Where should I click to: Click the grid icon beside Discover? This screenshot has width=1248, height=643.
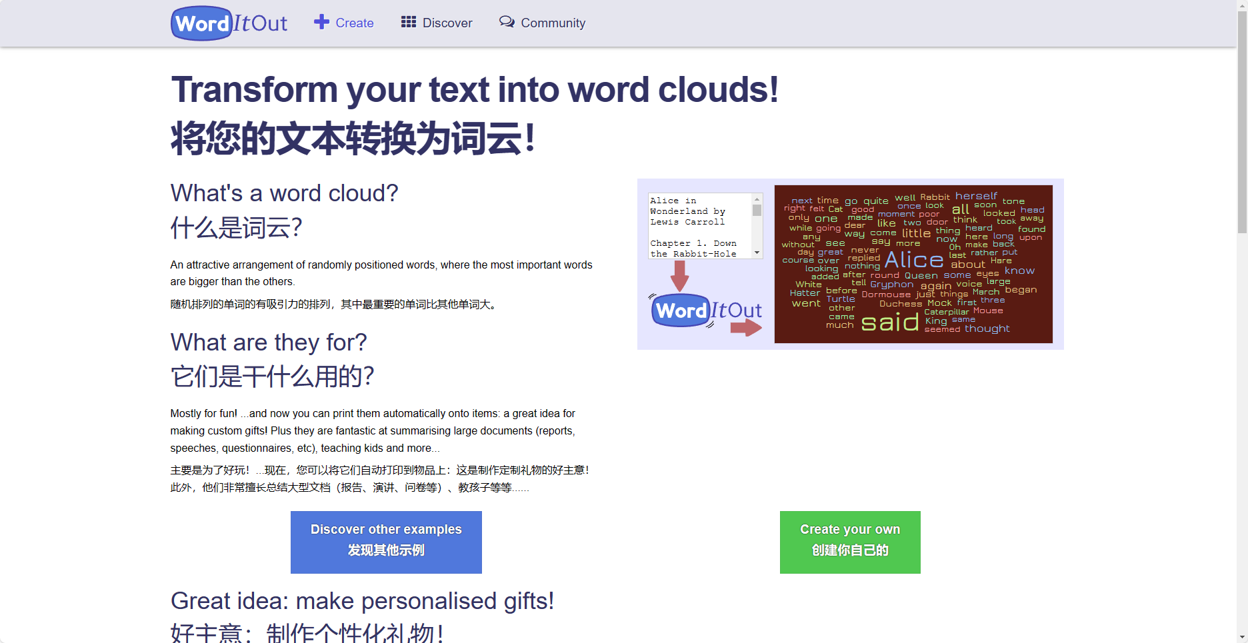coord(409,22)
